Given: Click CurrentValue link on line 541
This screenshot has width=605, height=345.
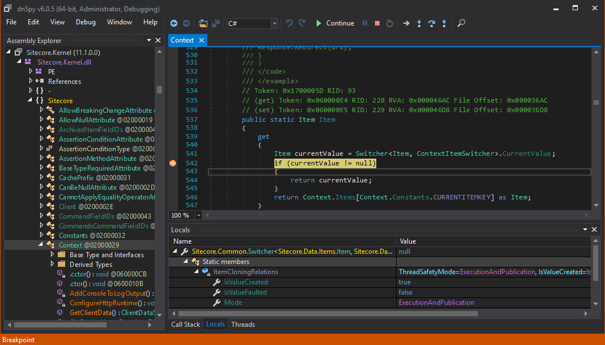Looking at the screenshot, I should (526, 154).
